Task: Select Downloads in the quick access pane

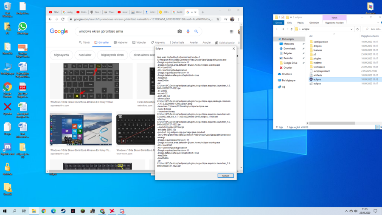Action: [289, 49]
